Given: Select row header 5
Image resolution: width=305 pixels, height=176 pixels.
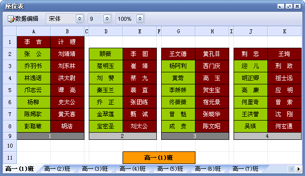Looking at the screenshot, I should click(x=10, y=90).
